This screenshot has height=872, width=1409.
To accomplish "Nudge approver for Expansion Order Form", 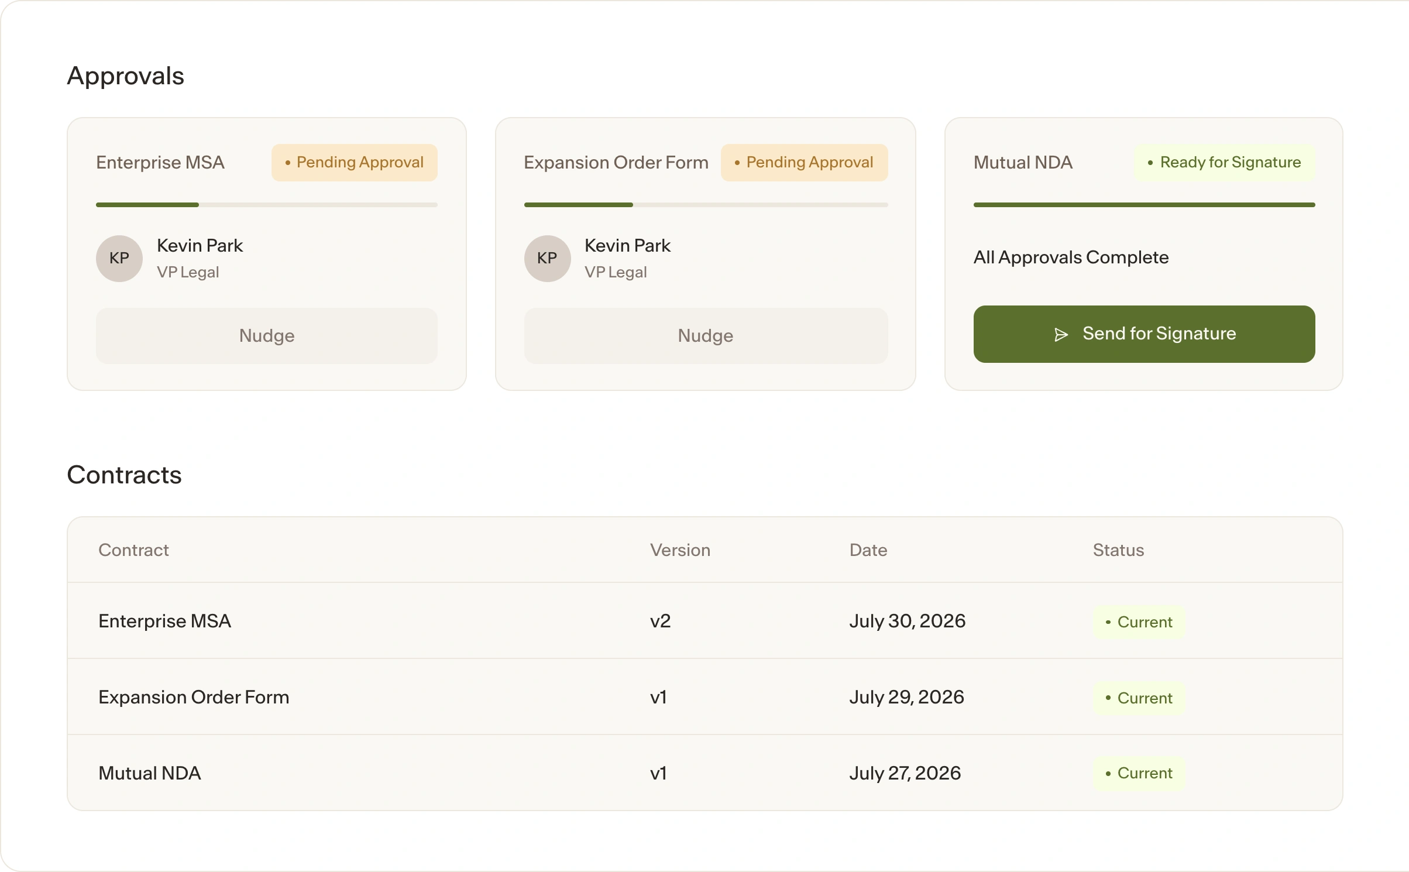I will 706,335.
